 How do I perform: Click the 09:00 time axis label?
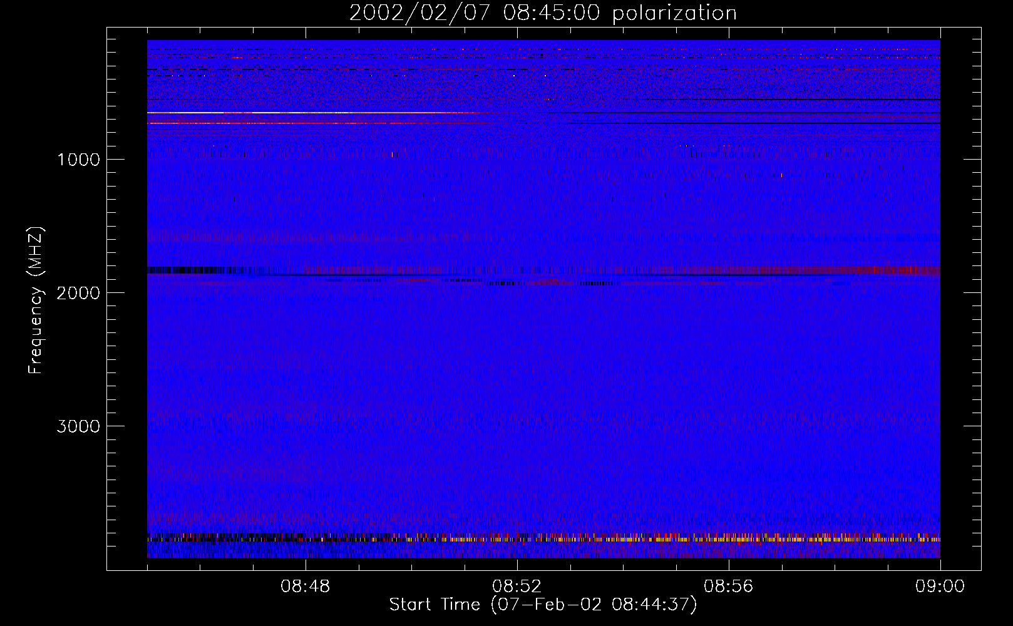(940, 587)
